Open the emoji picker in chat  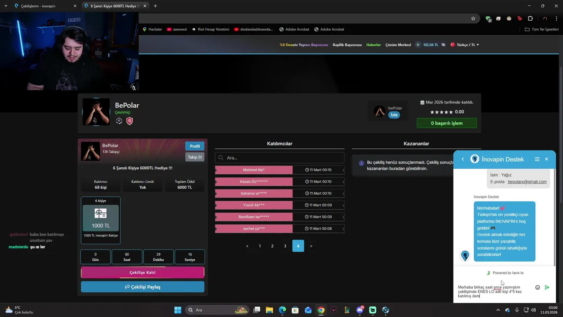pyautogui.click(x=537, y=288)
